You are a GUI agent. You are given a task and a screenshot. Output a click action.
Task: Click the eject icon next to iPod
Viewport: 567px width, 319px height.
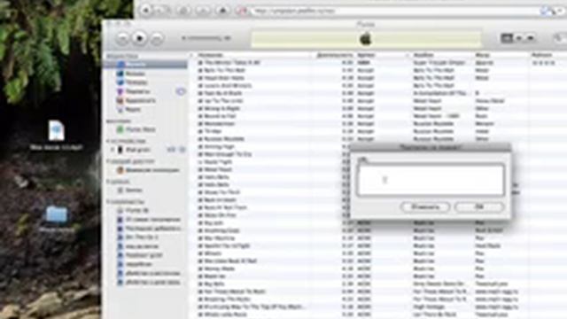(x=183, y=150)
